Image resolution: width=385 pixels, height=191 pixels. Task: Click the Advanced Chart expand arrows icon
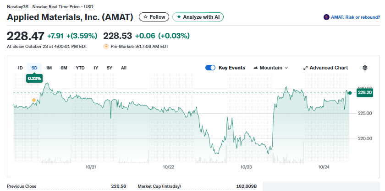[x=306, y=68]
